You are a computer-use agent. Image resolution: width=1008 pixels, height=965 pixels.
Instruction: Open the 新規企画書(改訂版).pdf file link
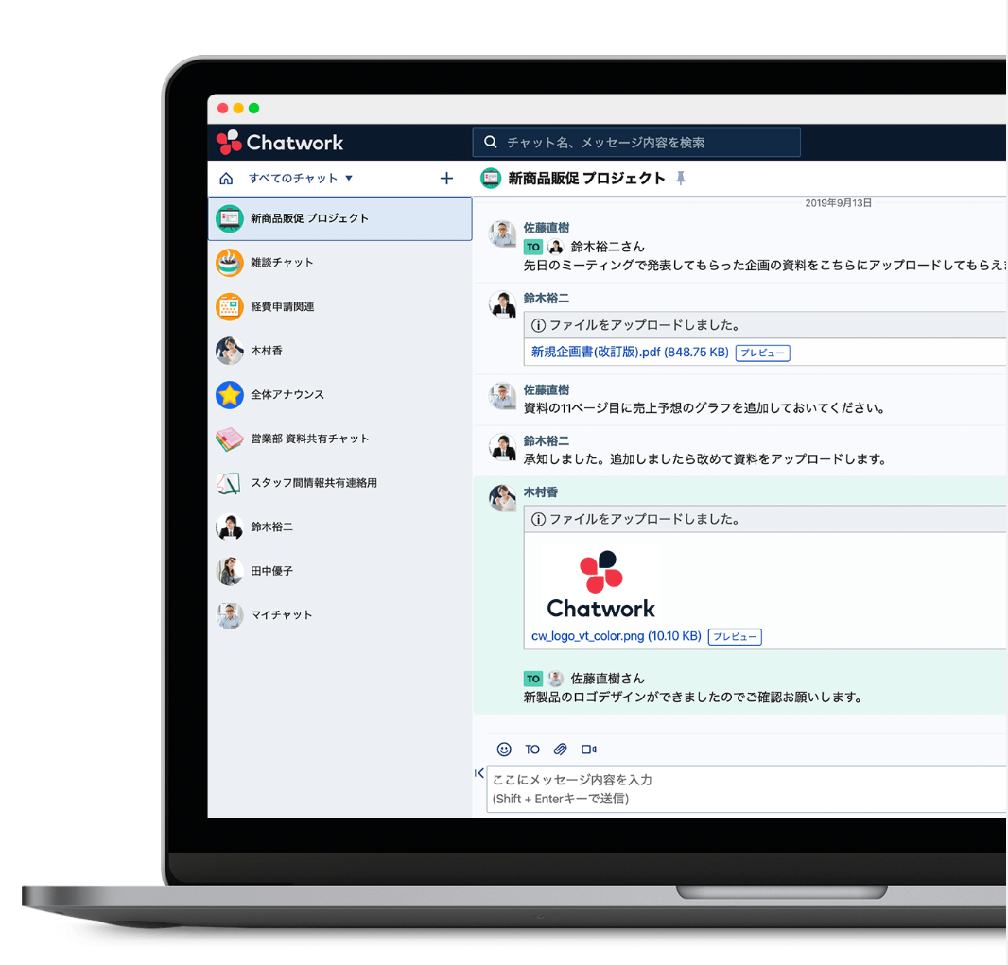(x=630, y=353)
